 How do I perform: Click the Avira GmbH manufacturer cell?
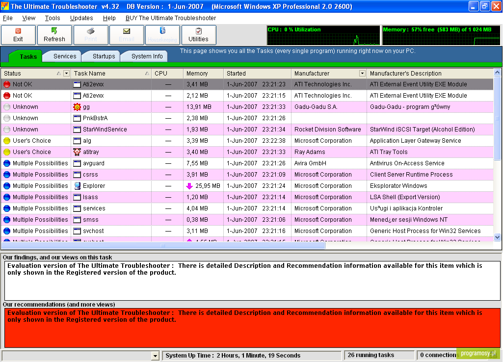328,163
